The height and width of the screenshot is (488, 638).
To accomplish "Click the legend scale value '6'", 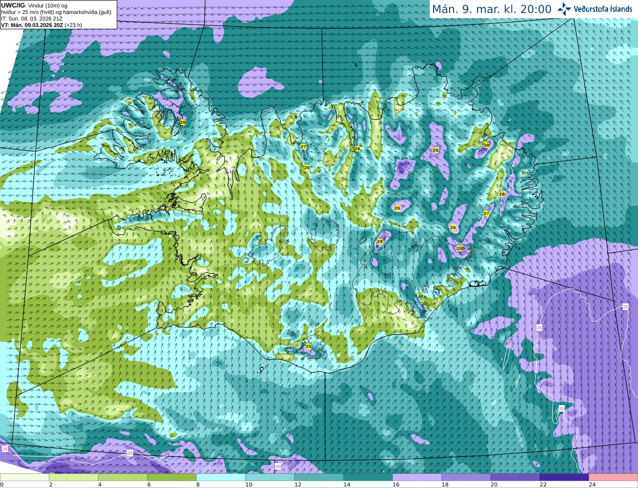I will click(149, 485).
